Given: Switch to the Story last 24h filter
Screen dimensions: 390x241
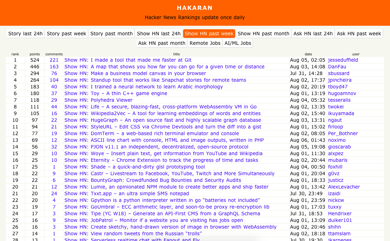Looking at the screenshot, I should [x=25, y=33].
